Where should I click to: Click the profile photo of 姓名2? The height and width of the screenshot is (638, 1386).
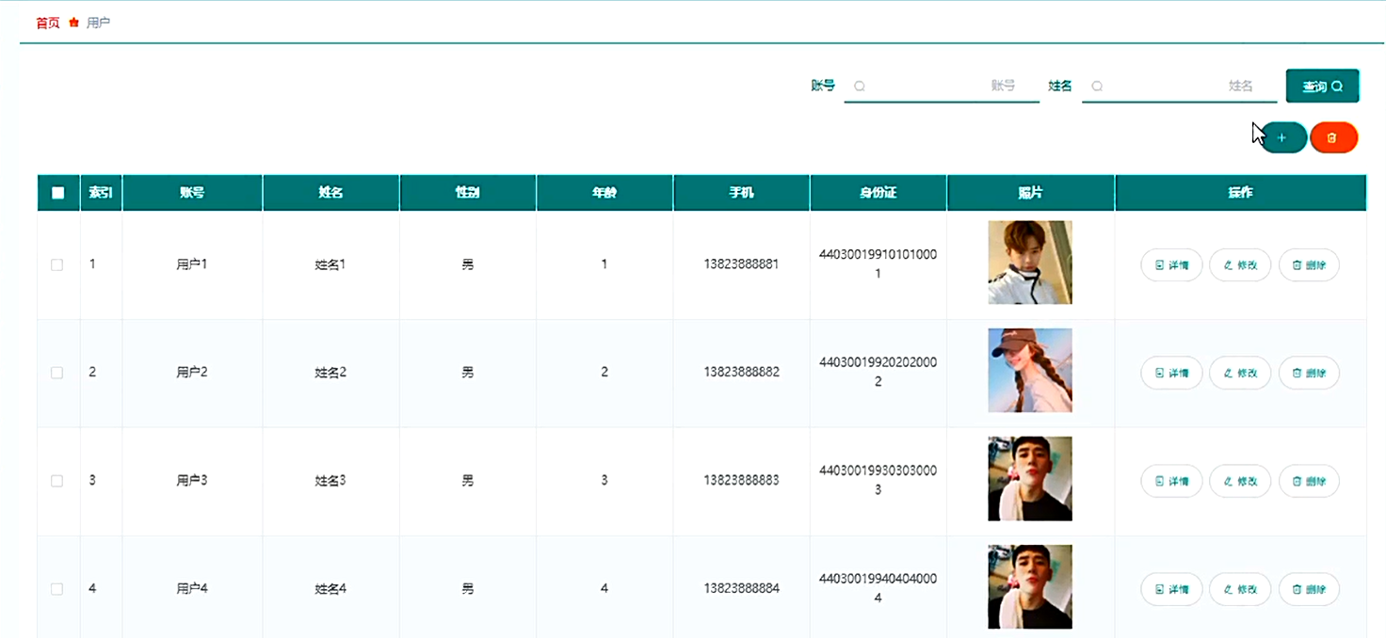tap(1029, 371)
